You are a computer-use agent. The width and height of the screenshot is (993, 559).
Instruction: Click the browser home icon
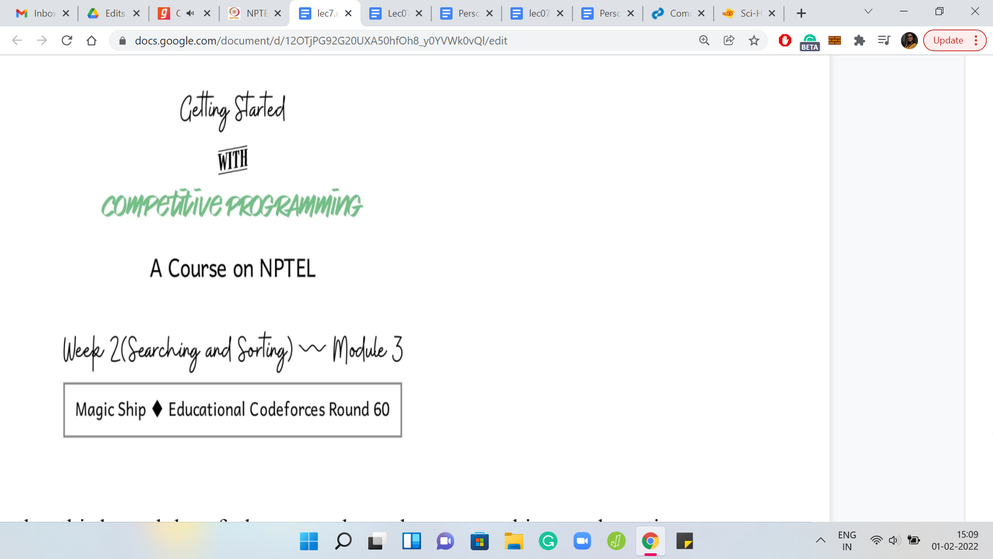(x=92, y=40)
